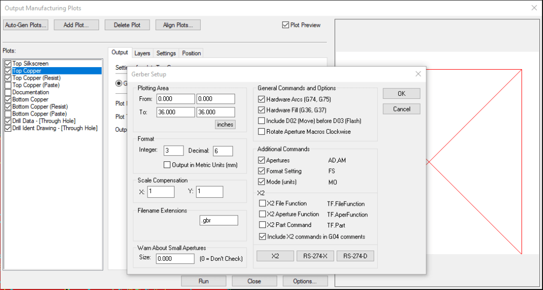Click the Plotting Area To Y field
Screen dimensions: 543x290
pos(216,112)
